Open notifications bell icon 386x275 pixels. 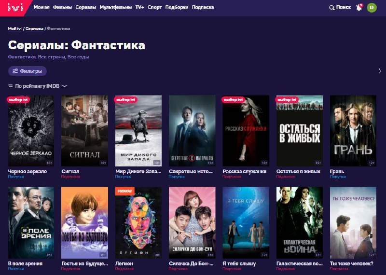tap(359, 7)
